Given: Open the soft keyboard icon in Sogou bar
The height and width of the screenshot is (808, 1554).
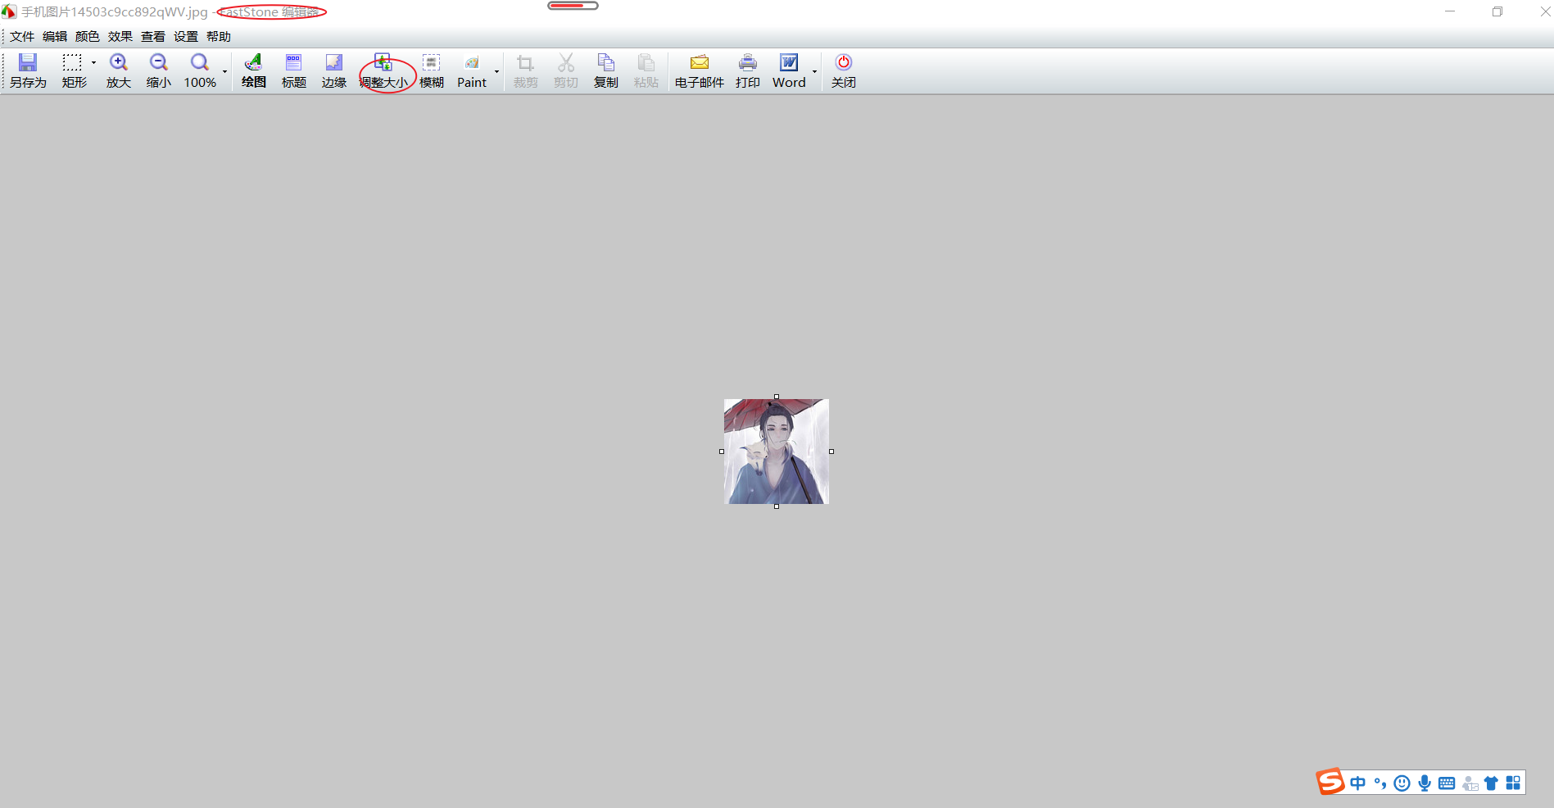Looking at the screenshot, I should 1447,783.
